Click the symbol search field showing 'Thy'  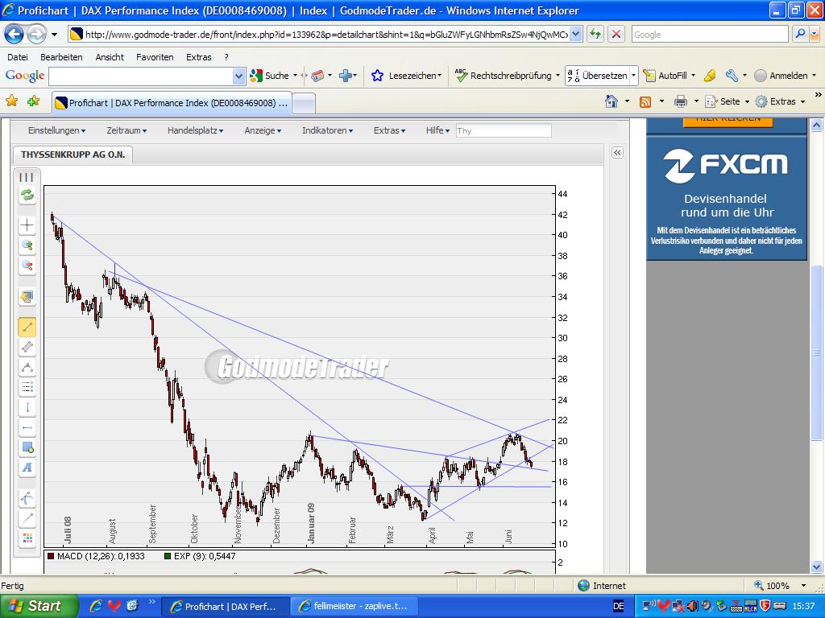point(504,130)
